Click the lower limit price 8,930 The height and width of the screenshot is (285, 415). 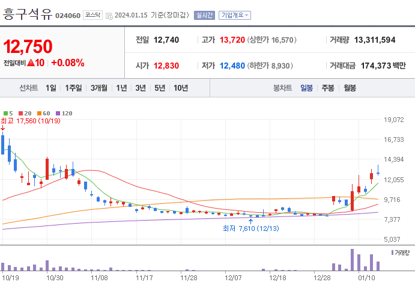280,66
